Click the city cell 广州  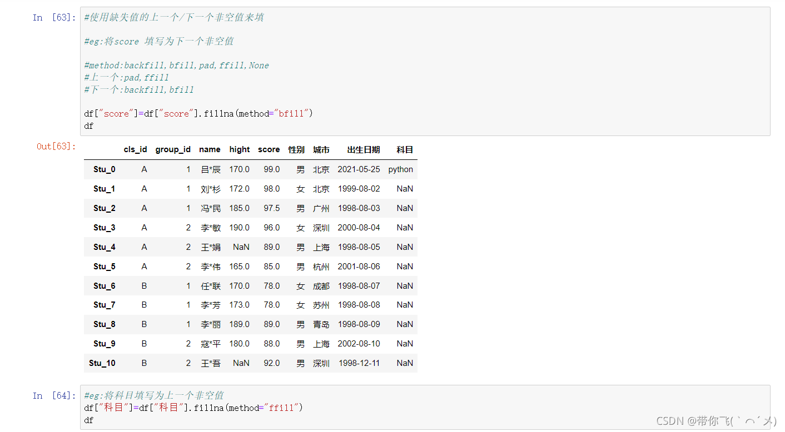pos(321,208)
